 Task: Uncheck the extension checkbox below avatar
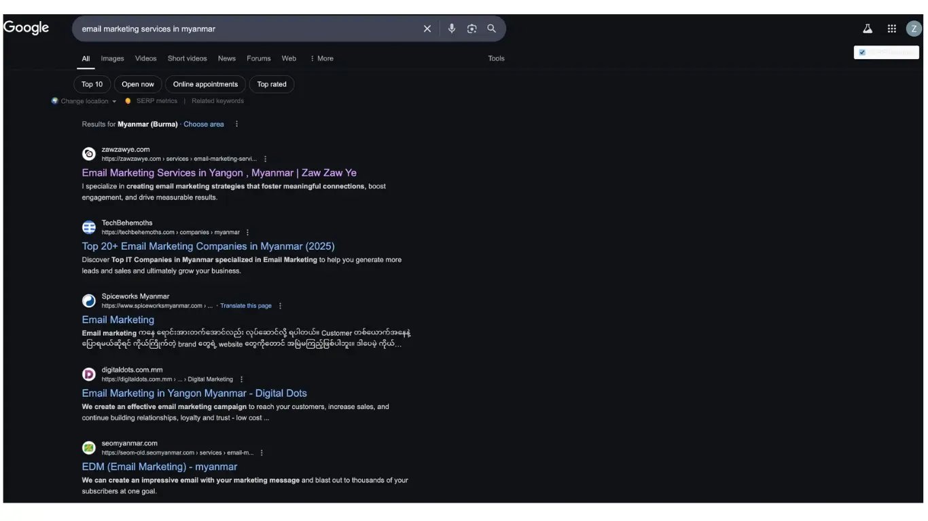(862, 52)
